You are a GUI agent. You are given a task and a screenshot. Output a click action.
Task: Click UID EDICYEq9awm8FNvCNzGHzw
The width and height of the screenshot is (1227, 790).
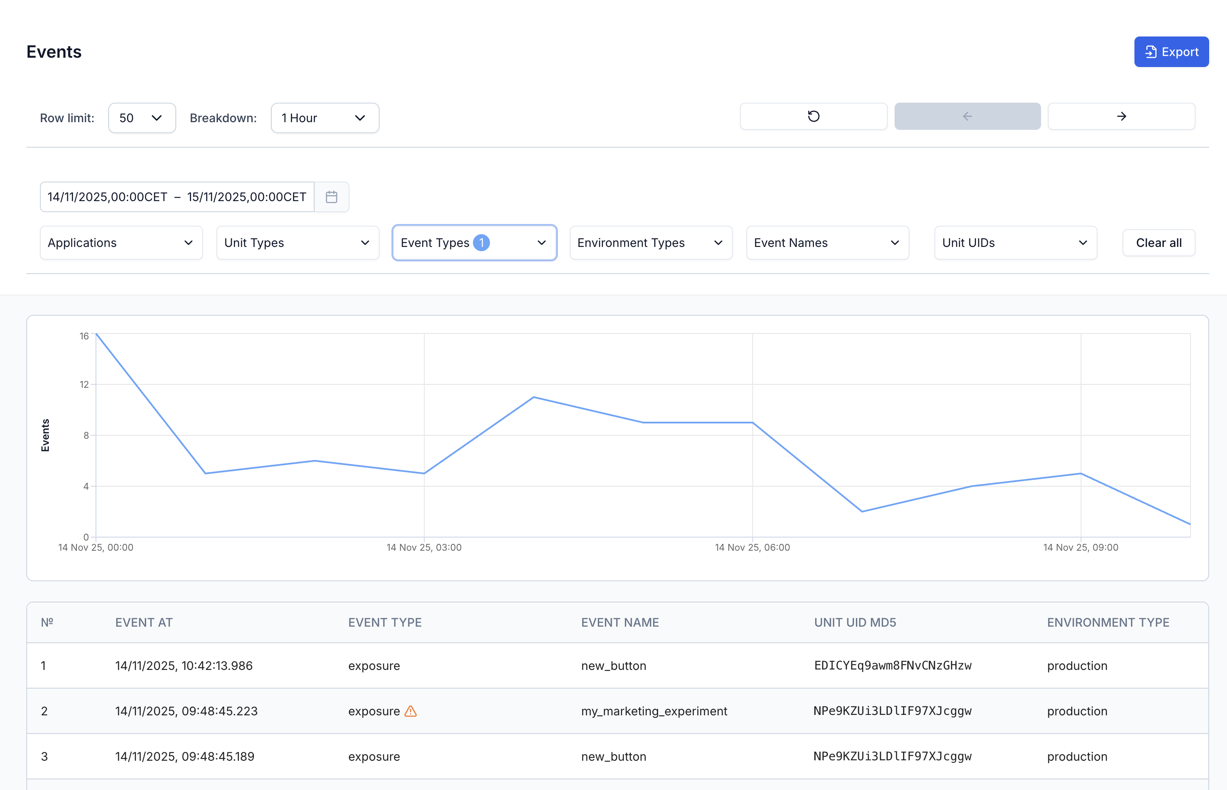893,665
